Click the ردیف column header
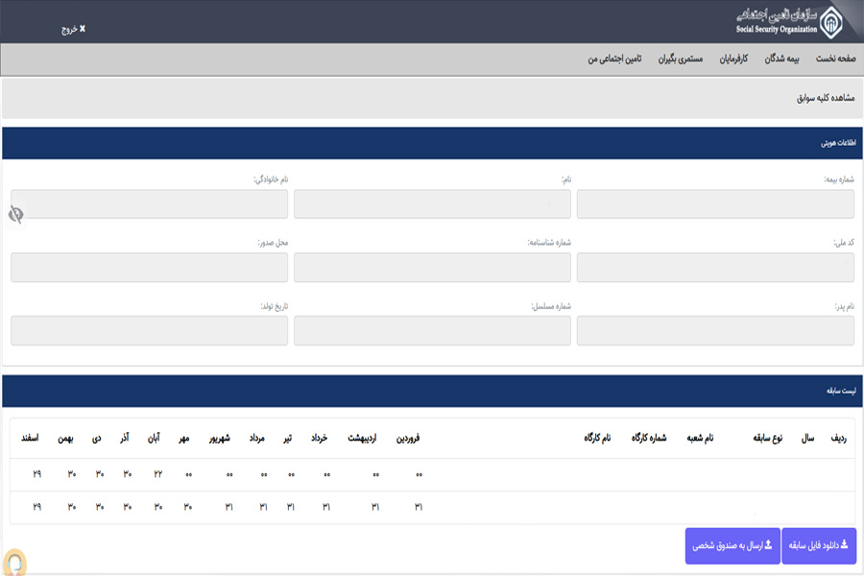Image resolution: width=864 pixels, height=576 pixels. pos(838,438)
